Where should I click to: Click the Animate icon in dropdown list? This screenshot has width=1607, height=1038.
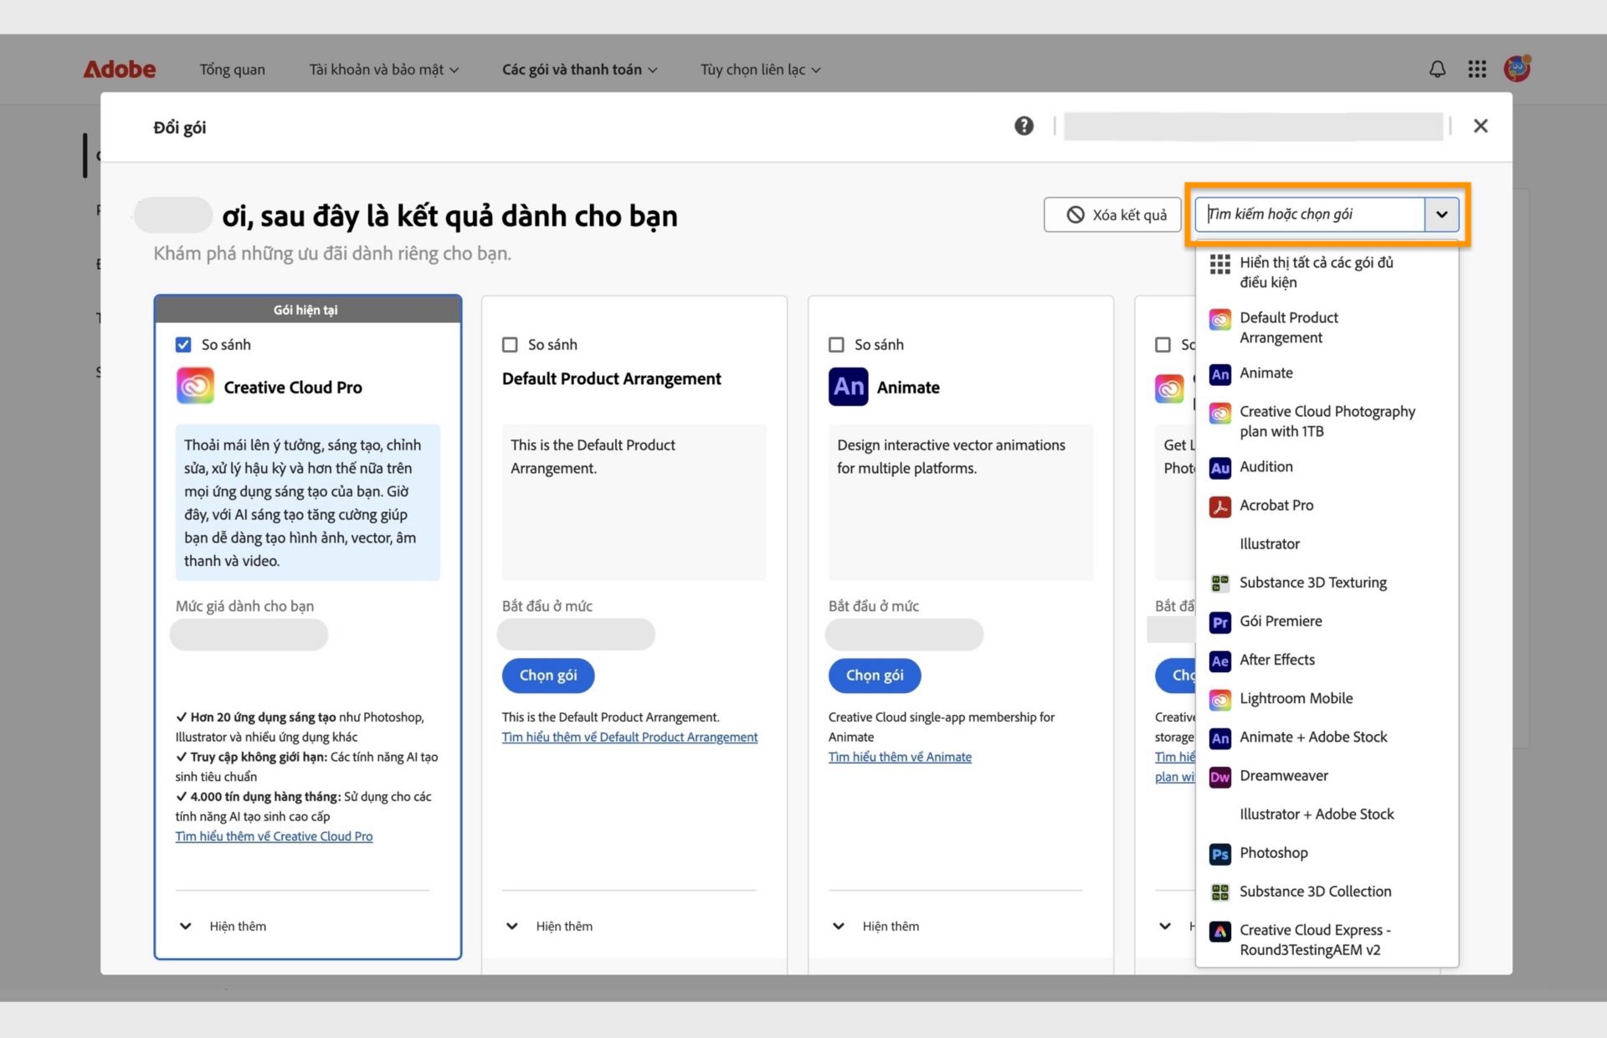click(x=1220, y=374)
